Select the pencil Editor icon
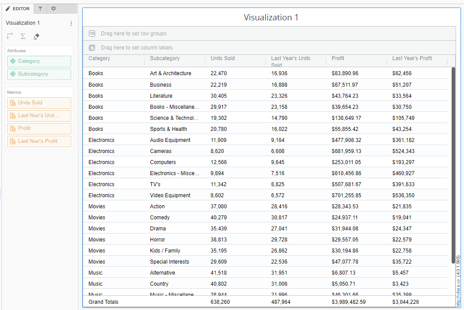 pos(8,8)
